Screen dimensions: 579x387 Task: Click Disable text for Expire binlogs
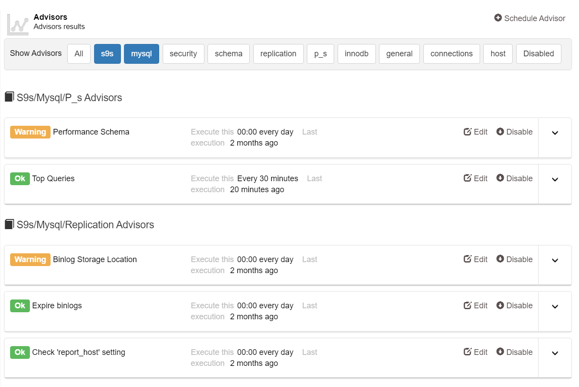519,306
